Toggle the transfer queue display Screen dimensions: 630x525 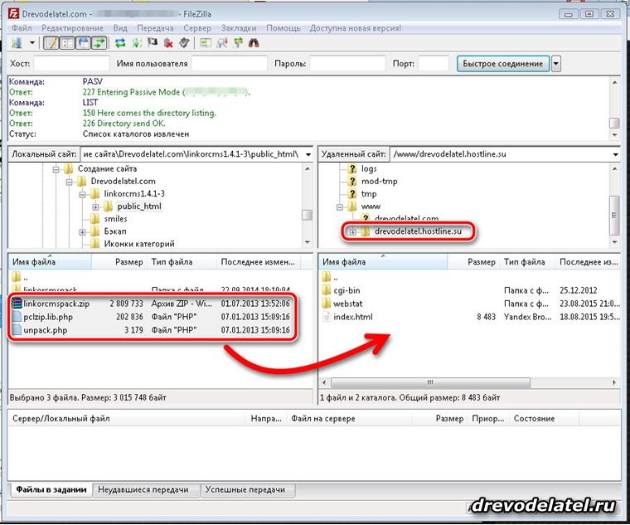[99, 42]
